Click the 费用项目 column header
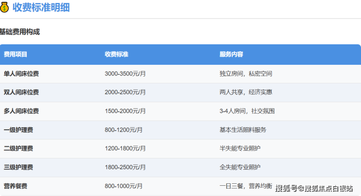The width and height of the screenshot is (361, 196). (16, 54)
